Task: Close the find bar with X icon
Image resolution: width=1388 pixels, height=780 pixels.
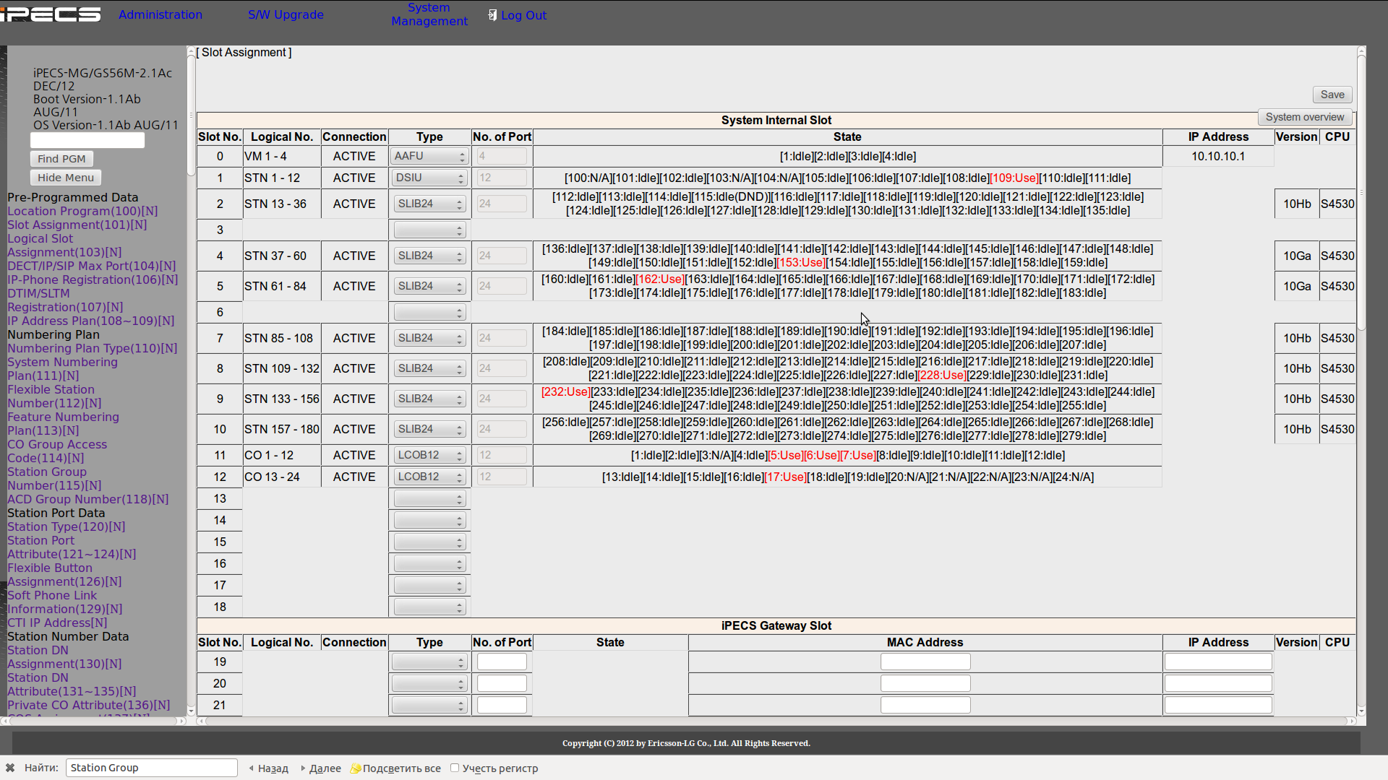Action: coord(10,768)
